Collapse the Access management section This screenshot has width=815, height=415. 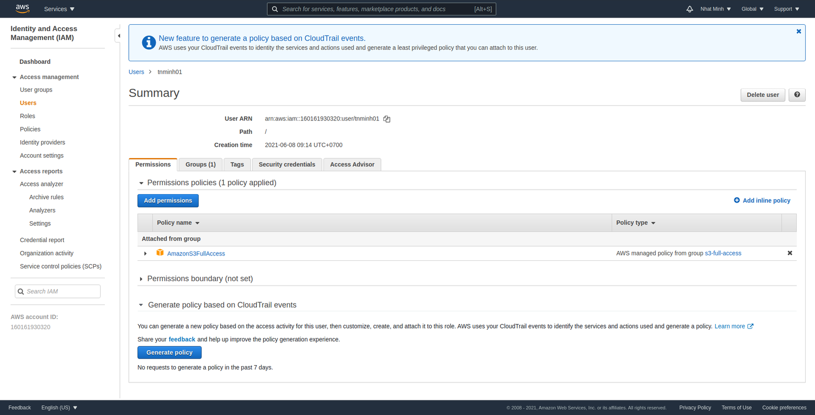(x=14, y=78)
